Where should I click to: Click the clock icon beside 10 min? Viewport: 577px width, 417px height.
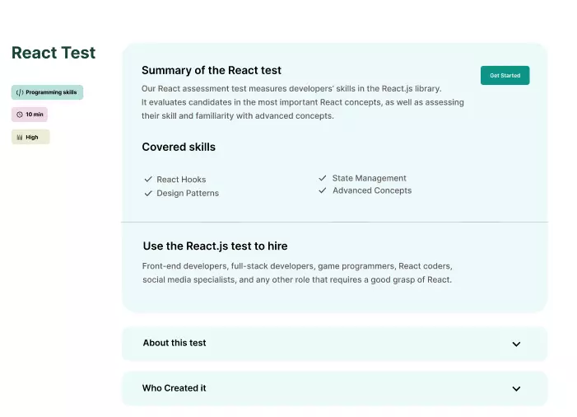20,115
